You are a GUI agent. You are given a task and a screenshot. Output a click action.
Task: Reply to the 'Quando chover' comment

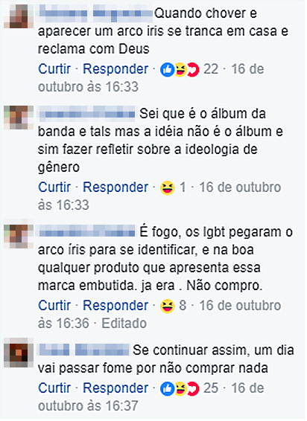click(x=115, y=69)
